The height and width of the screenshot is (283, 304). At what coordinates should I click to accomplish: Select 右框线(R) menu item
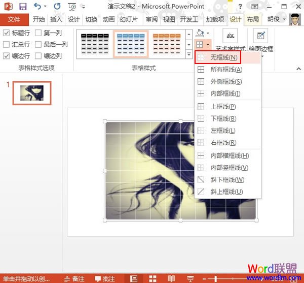point(227,143)
